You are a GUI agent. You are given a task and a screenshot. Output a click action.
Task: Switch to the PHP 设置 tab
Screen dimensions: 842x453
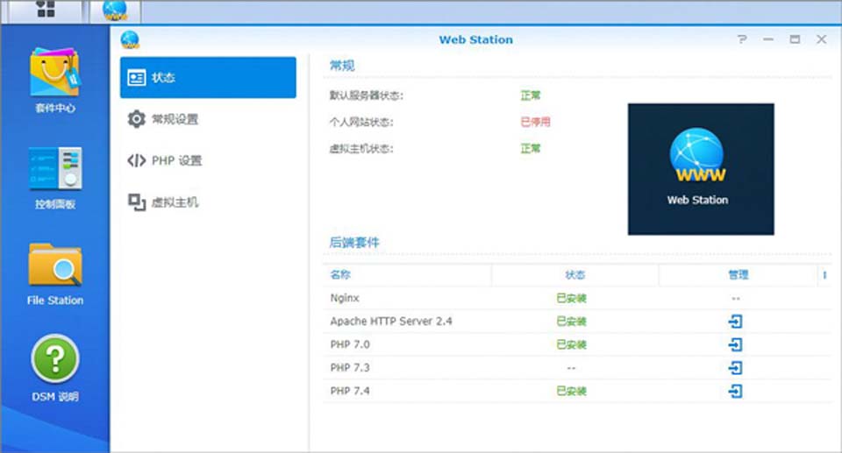point(209,160)
